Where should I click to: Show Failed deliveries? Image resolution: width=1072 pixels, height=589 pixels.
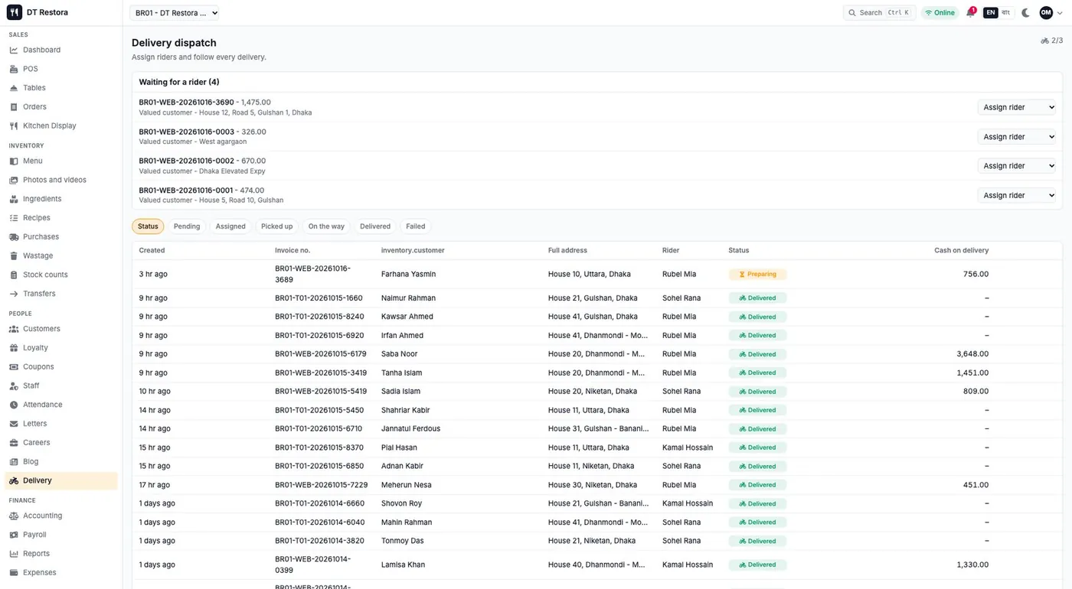(x=416, y=226)
